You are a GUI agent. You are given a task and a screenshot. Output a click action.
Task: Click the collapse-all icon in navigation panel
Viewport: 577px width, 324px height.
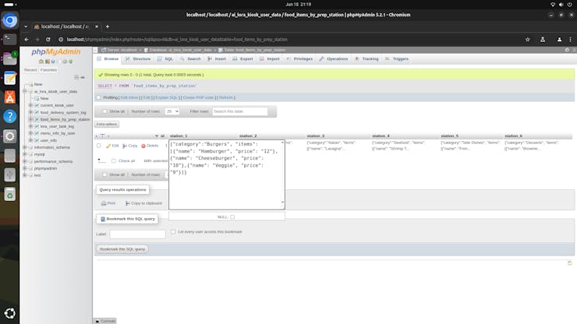pos(76,77)
